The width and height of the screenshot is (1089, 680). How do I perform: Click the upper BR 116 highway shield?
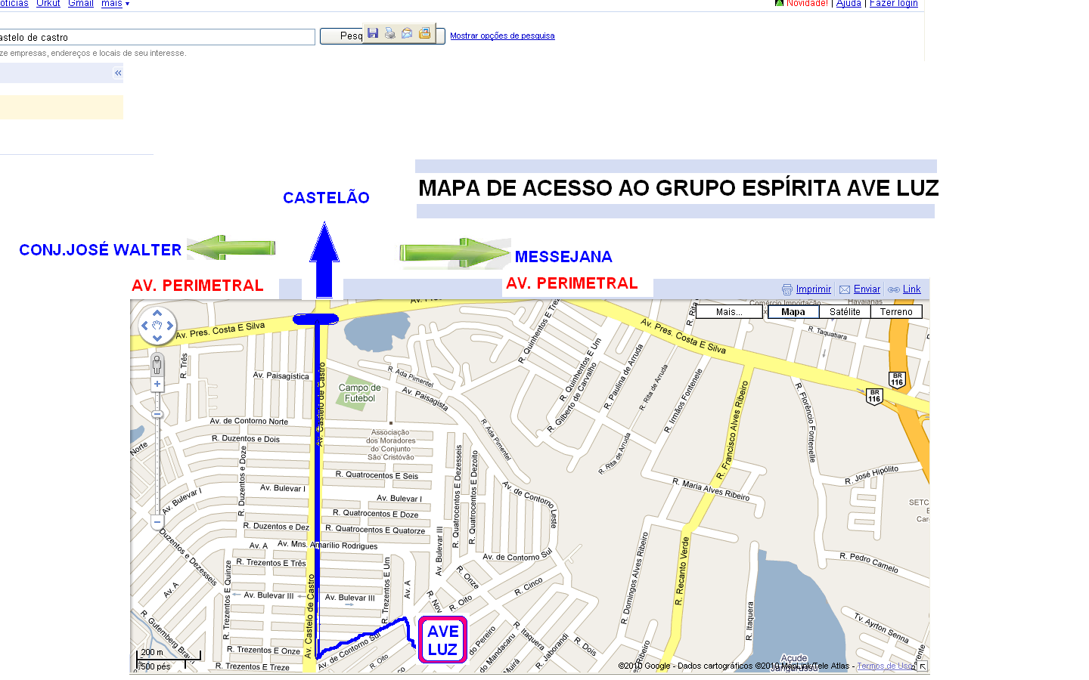(x=897, y=379)
